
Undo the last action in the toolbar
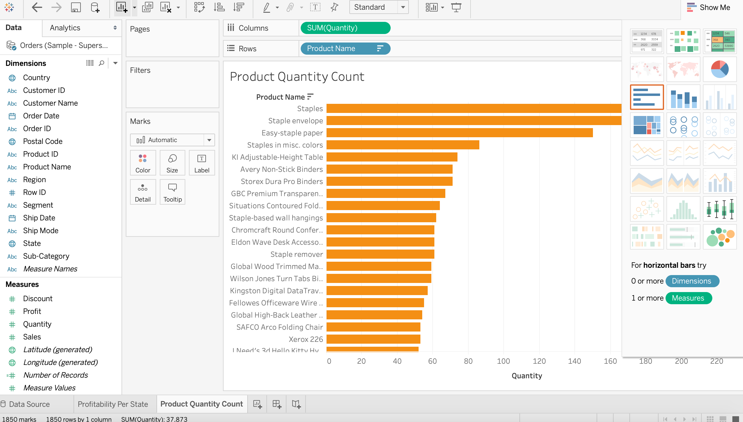click(36, 7)
